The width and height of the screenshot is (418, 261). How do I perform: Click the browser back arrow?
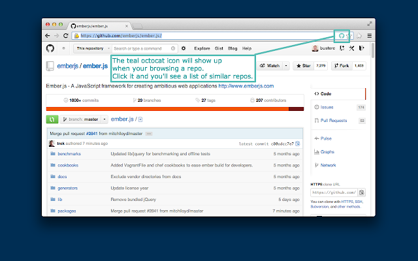pyautogui.click(x=48, y=36)
